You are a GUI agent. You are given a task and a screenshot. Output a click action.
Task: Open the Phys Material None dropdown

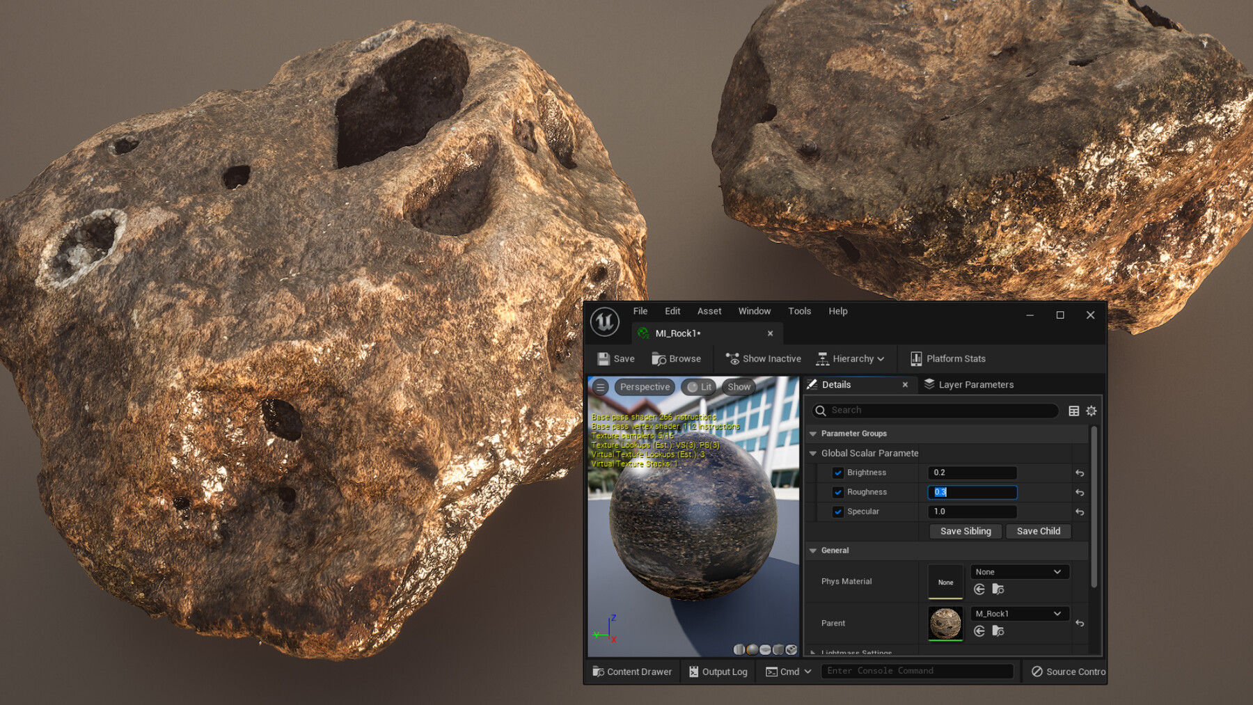pyautogui.click(x=1019, y=571)
